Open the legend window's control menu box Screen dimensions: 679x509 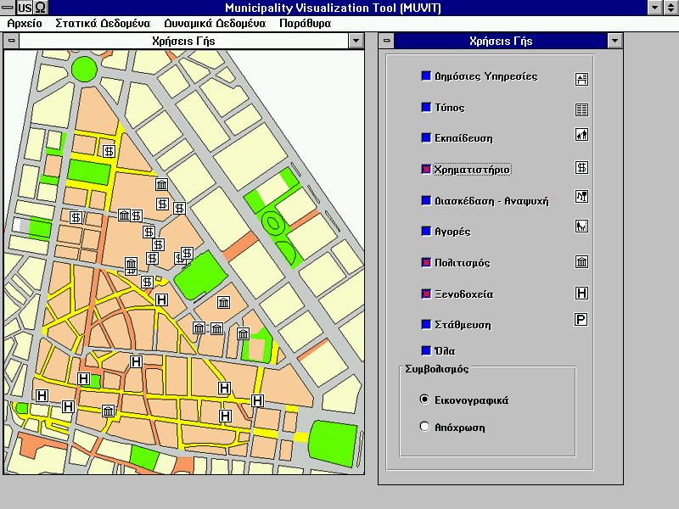(x=387, y=41)
